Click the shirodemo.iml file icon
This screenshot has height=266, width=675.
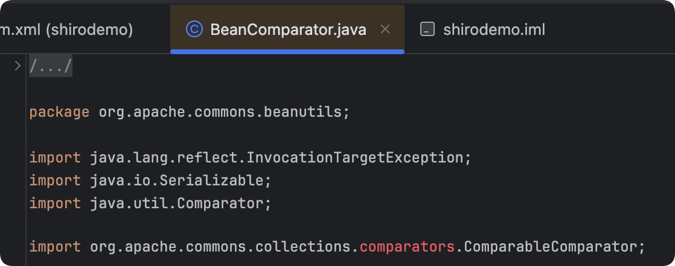(427, 29)
